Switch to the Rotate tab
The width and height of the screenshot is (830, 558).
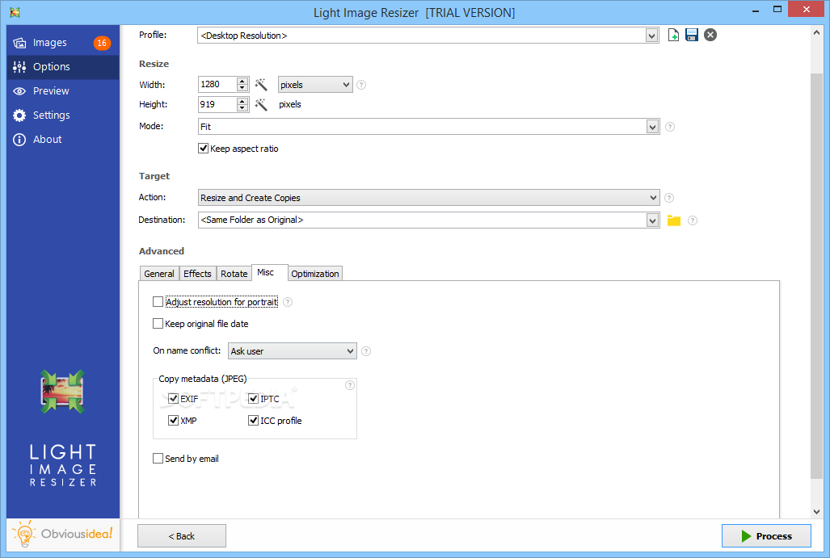(x=234, y=274)
